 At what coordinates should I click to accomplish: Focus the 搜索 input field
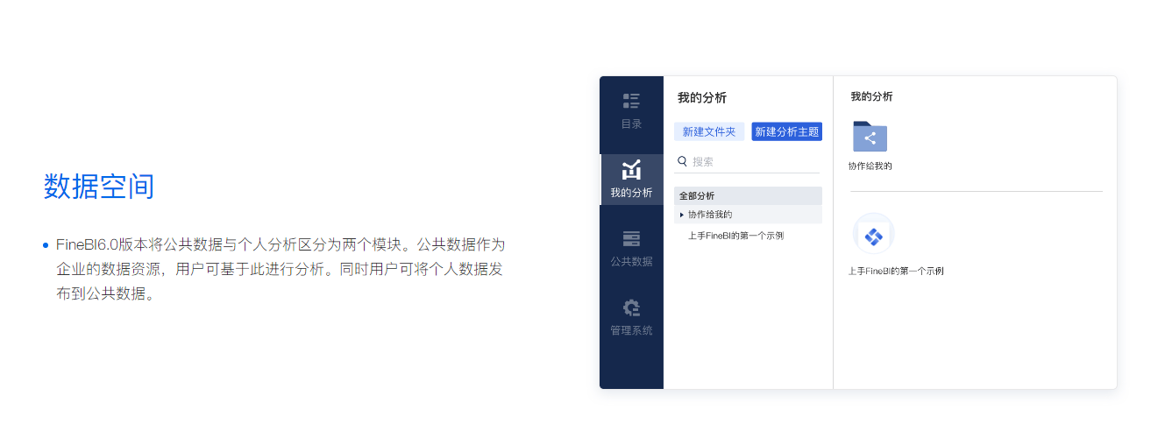pos(747,161)
